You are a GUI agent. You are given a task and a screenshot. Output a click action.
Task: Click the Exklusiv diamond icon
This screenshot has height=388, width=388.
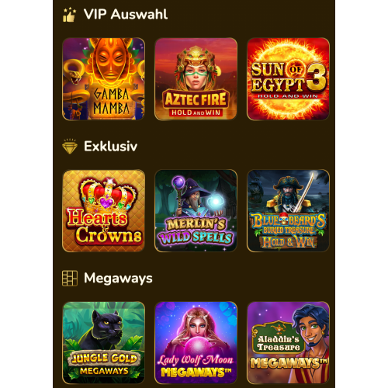(x=70, y=147)
